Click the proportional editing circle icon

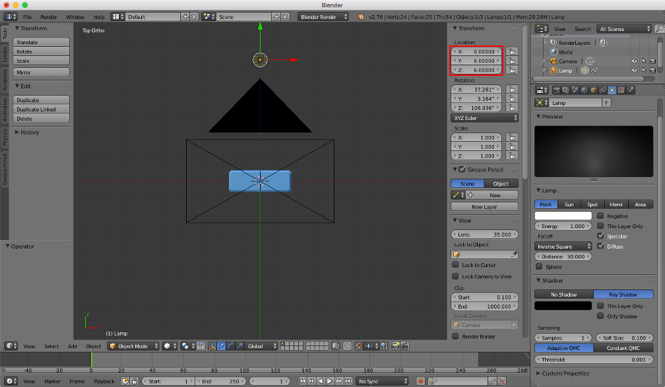[x=347, y=346]
